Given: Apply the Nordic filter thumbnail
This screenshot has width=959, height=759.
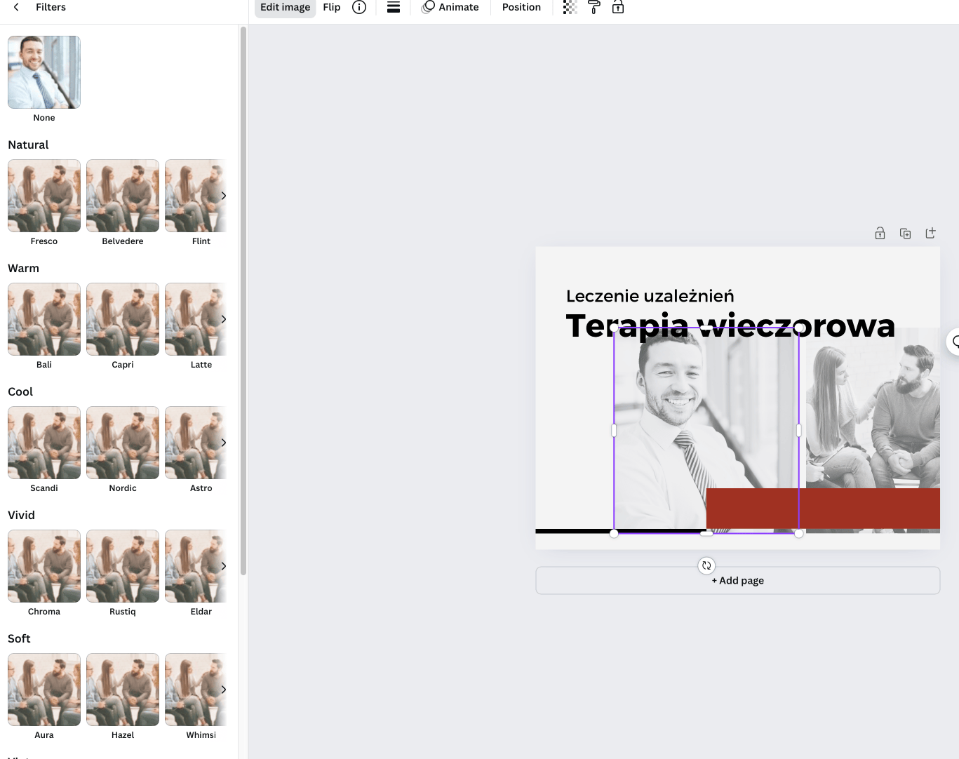Looking at the screenshot, I should [123, 443].
